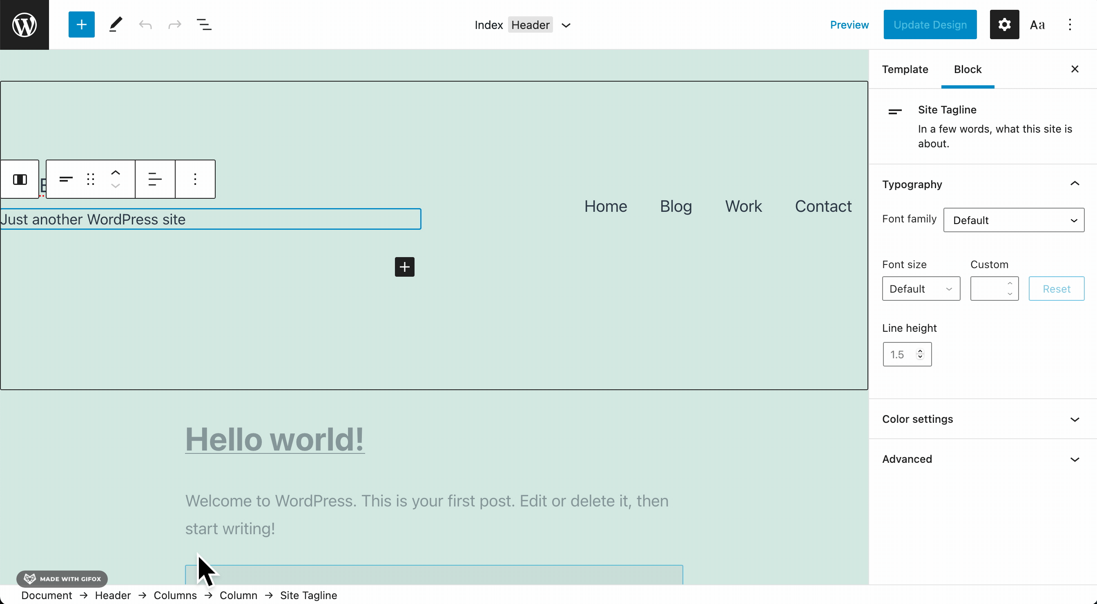Open the Font family dropdown
The height and width of the screenshot is (604, 1097).
(x=1014, y=220)
